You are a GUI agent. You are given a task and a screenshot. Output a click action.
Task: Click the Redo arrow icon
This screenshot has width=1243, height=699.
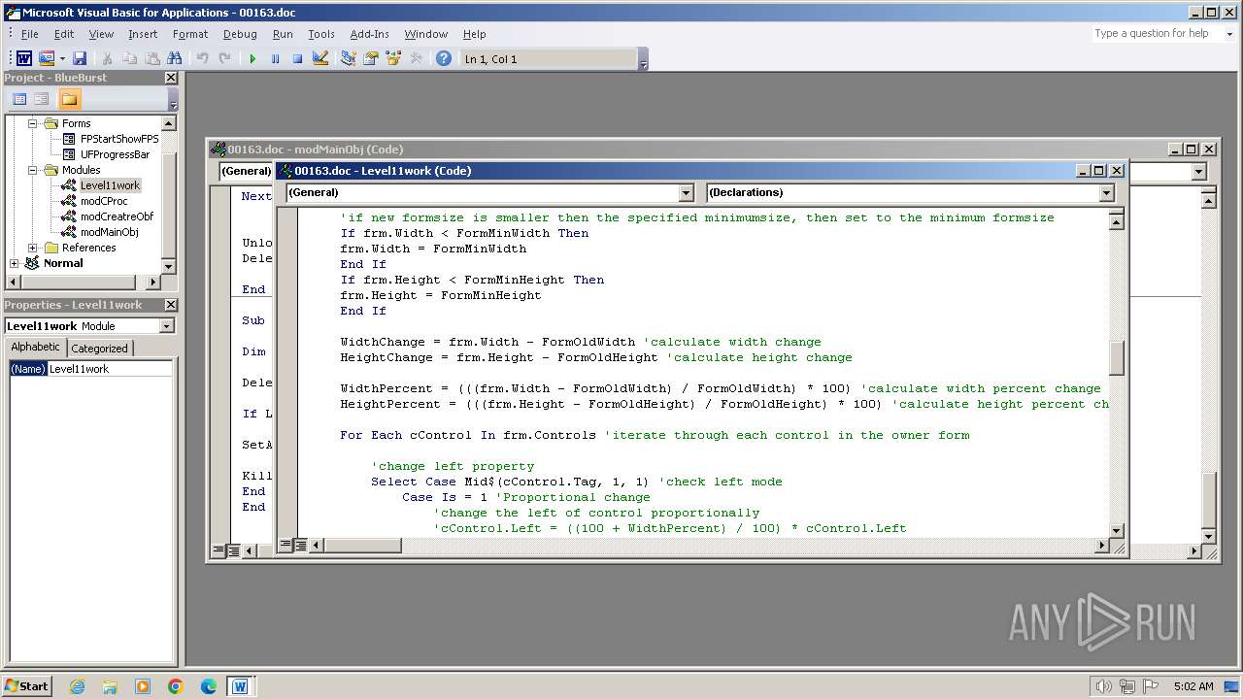(x=224, y=59)
